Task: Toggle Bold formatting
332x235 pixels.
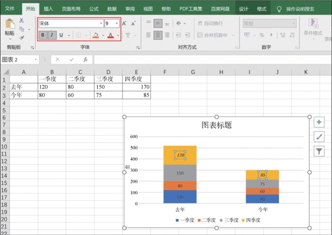Action: [43, 35]
